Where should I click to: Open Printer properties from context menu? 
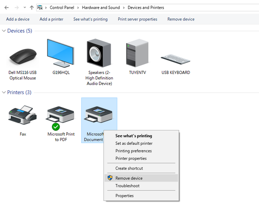point(141,158)
